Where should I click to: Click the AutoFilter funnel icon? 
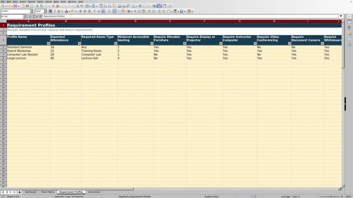tap(114, 6)
